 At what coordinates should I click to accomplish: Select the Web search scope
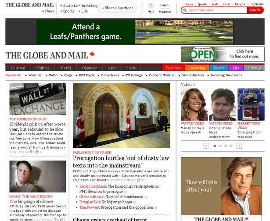coord(215,4)
